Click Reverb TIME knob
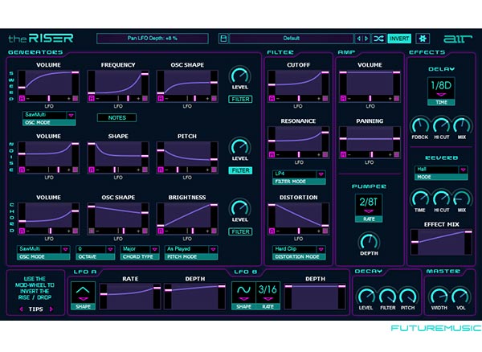Image resolution: width=482 pixels, height=352 pixels. point(420,199)
